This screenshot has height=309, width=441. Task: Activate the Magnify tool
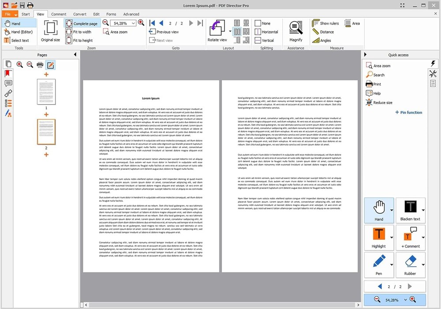[x=295, y=30]
